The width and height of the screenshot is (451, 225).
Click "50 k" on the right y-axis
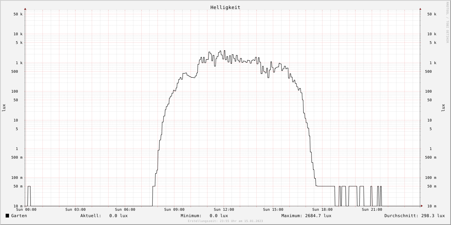click(x=432, y=14)
